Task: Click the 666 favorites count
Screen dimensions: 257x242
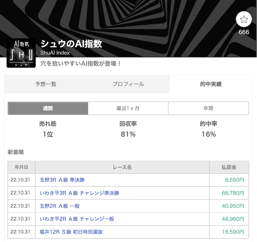Action: coord(244,32)
